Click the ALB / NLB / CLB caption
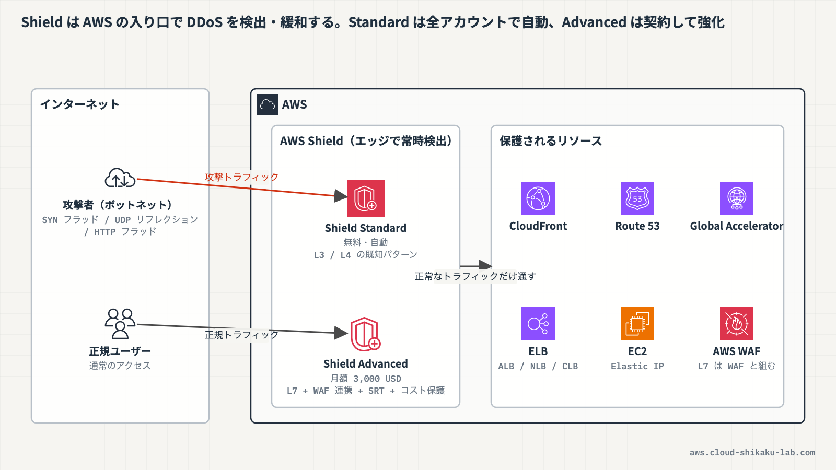 [538, 366]
